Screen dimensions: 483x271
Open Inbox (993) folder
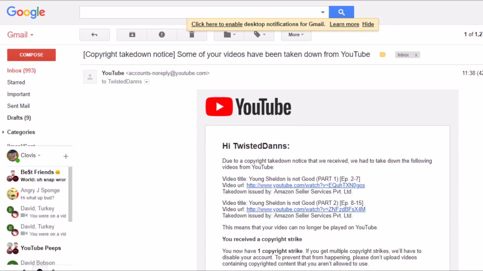pyautogui.click(x=21, y=70)
